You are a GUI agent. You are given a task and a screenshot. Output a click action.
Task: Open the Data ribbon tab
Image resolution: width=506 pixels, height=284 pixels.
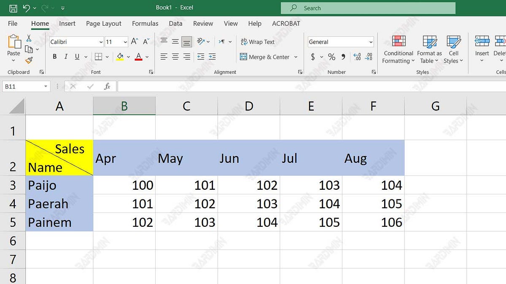[x=175, y=24]
